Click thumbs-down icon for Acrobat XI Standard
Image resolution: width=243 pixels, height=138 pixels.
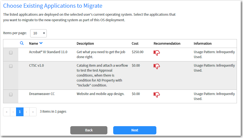pyautogui.click(x=157, y=53)
